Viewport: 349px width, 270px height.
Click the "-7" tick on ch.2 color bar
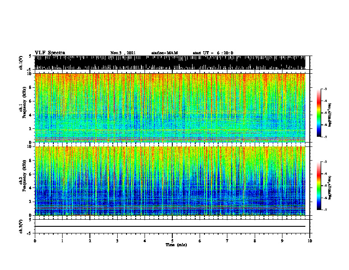tap(325, 210)
